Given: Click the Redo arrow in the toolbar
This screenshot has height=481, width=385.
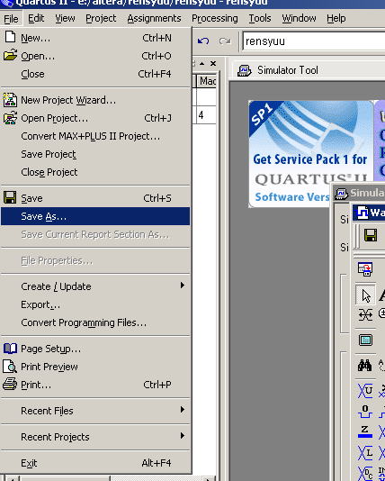Looking at the screenshot, I should click(x=225, y=41).
